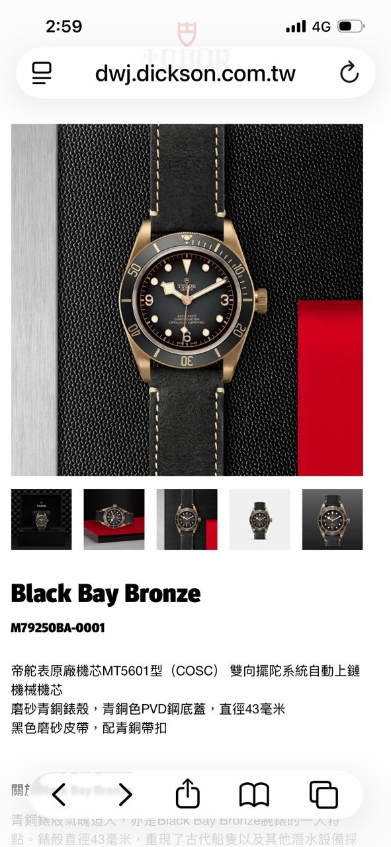Tap the dwj.dickson.com.tw address field
391x847 pixels.
(x=195, y=73)
